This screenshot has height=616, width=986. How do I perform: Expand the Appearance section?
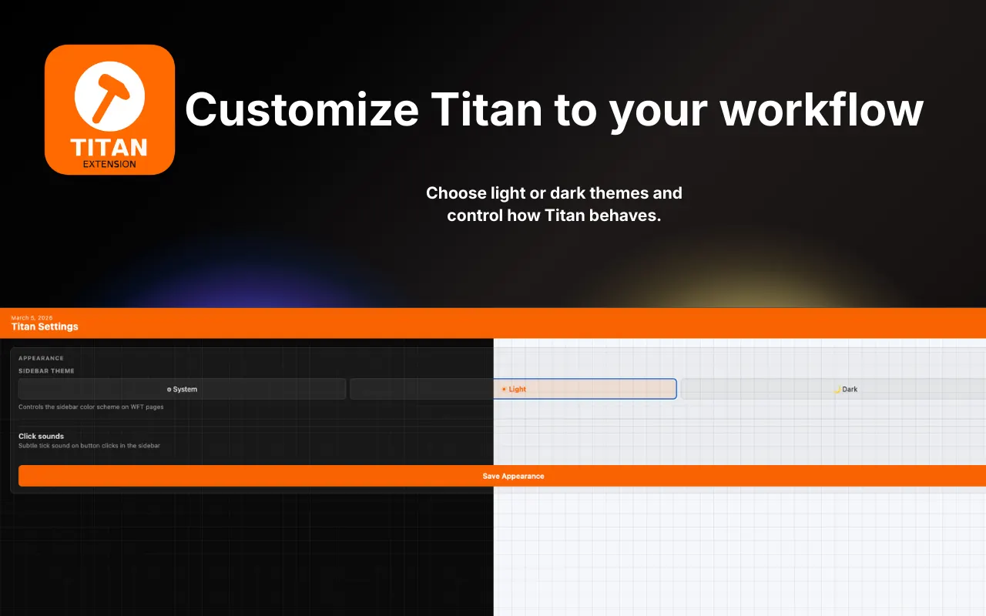(x=41, y=358)
